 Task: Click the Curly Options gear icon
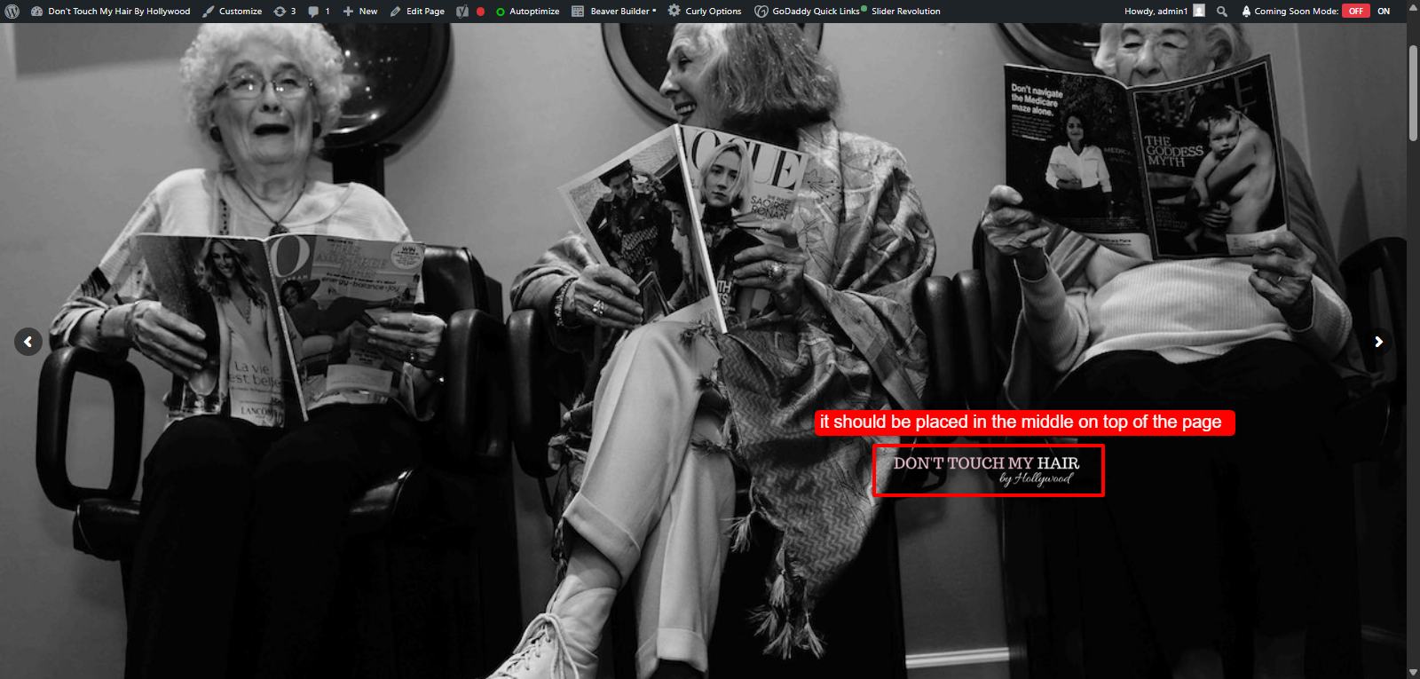click(674, 11)
